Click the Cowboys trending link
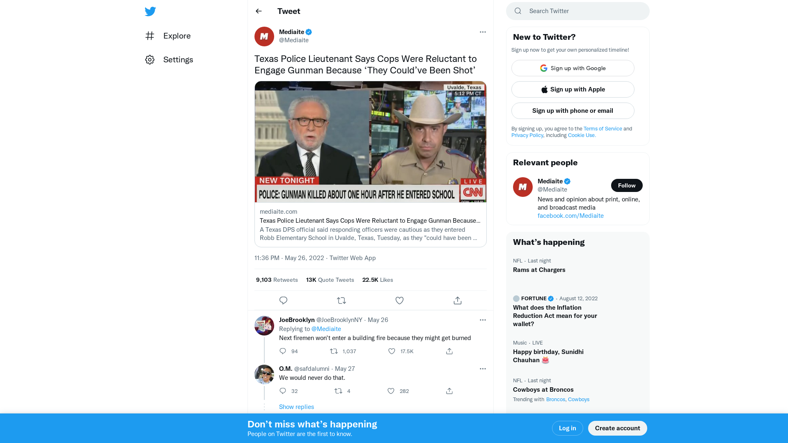The width and height of the screenshot is (788, 443). pos(579,400)
